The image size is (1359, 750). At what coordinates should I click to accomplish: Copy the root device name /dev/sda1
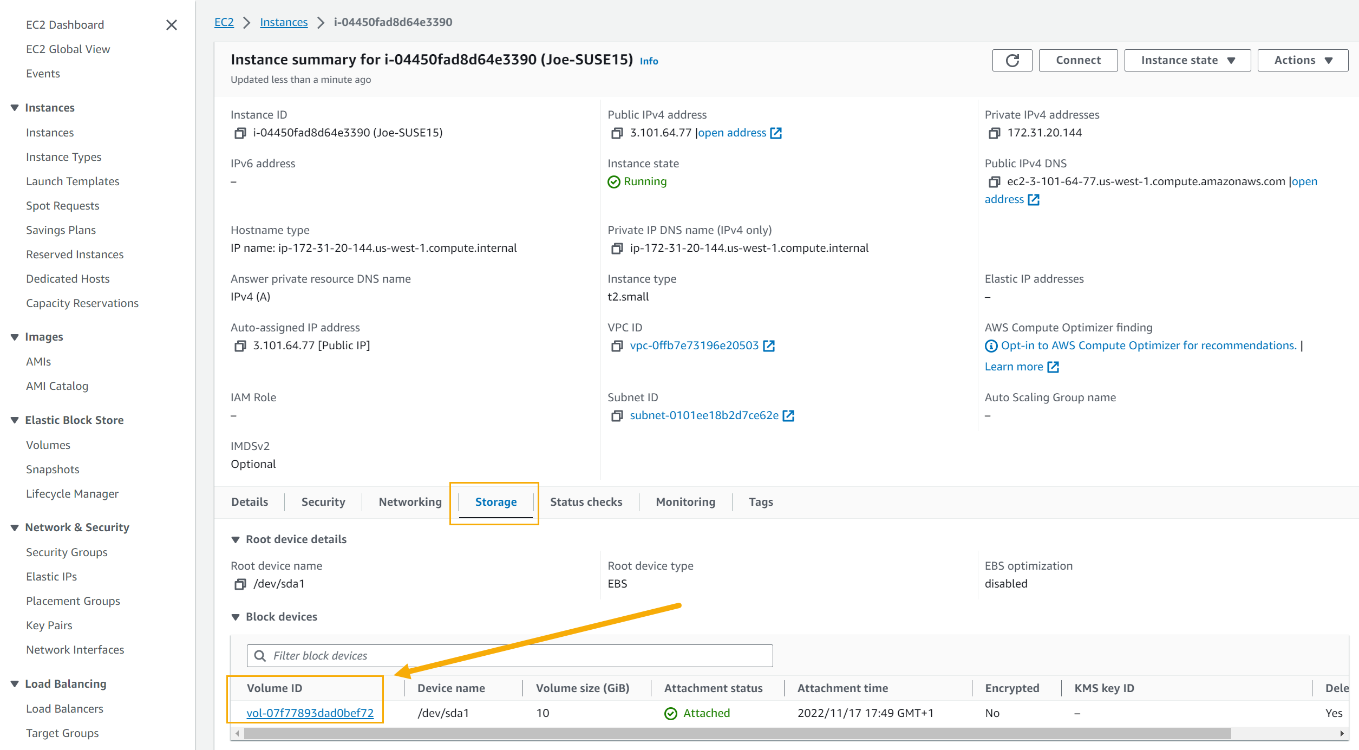tap(240, 584)
